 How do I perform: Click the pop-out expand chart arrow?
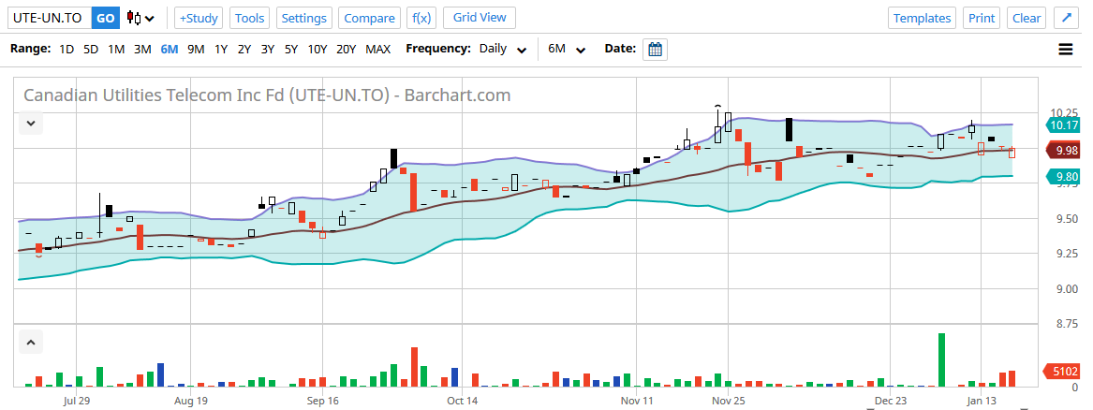[1065, 18]
